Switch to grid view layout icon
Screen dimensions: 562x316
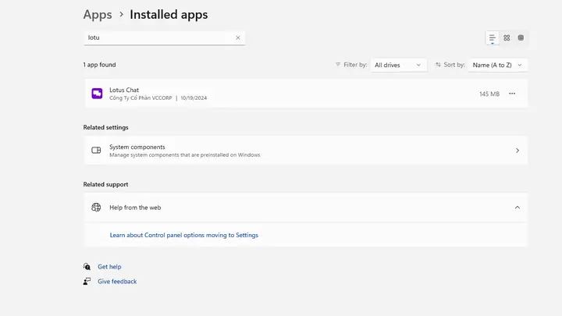(x=507, y=37)
